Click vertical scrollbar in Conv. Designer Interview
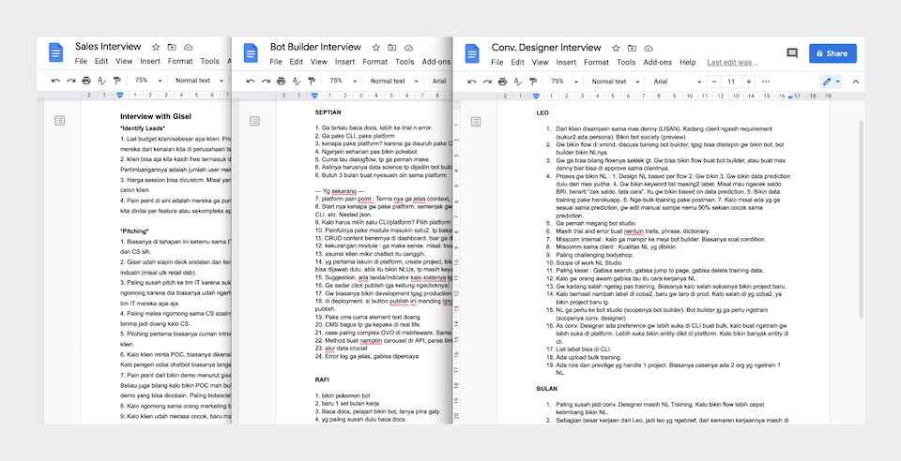 pyautogui.click(x=861, y=219)
